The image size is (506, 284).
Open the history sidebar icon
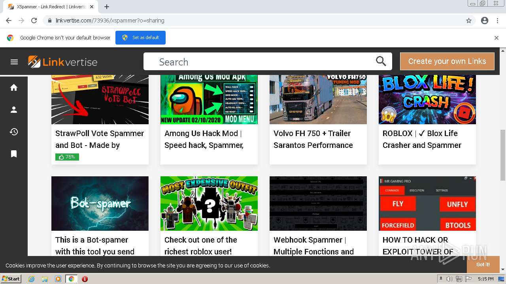tap(14, 132)
